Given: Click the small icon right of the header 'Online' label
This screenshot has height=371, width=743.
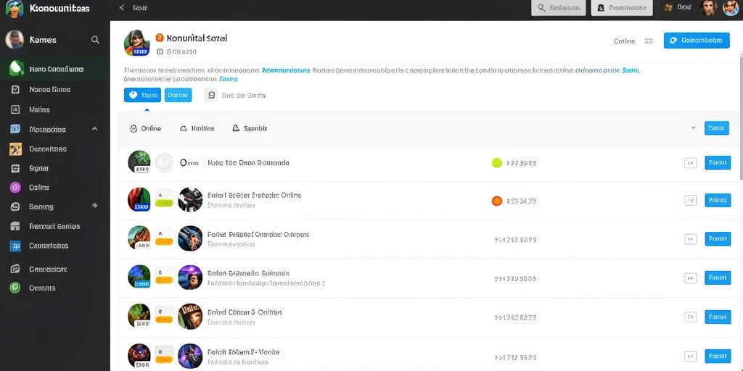Looking at the screenshot, I should [x=649, y=41].
